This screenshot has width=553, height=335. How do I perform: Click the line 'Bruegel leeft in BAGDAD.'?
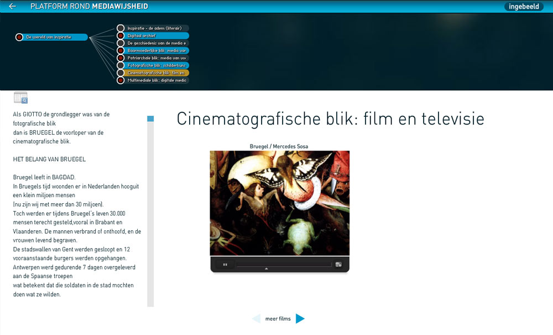coord(44,177)
